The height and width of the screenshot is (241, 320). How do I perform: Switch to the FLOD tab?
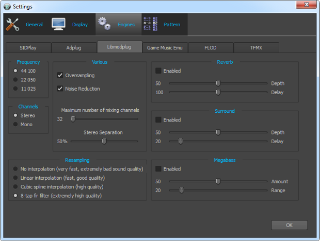(x=211, y=47)
